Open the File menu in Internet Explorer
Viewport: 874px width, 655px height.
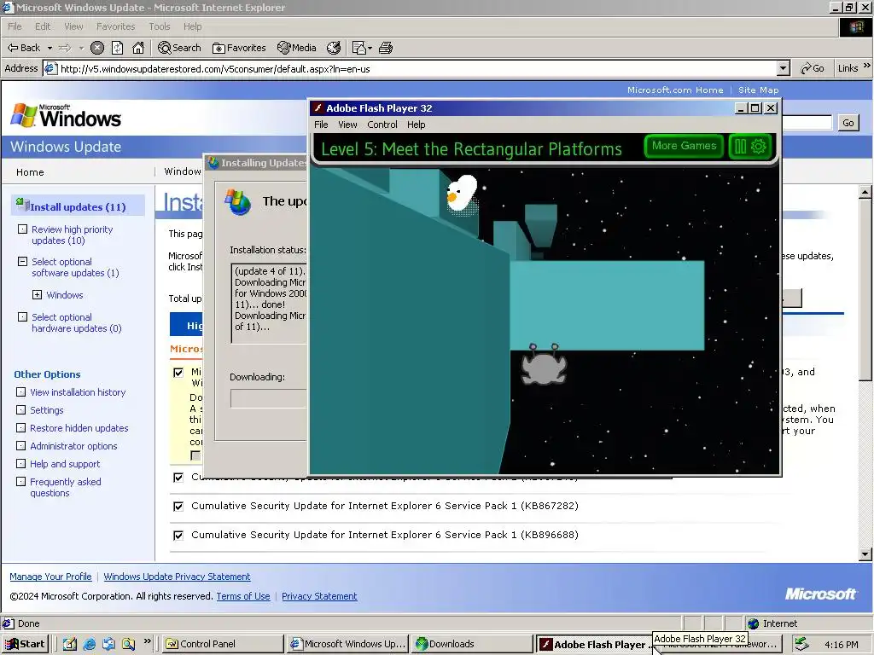(x=15, y=26)
